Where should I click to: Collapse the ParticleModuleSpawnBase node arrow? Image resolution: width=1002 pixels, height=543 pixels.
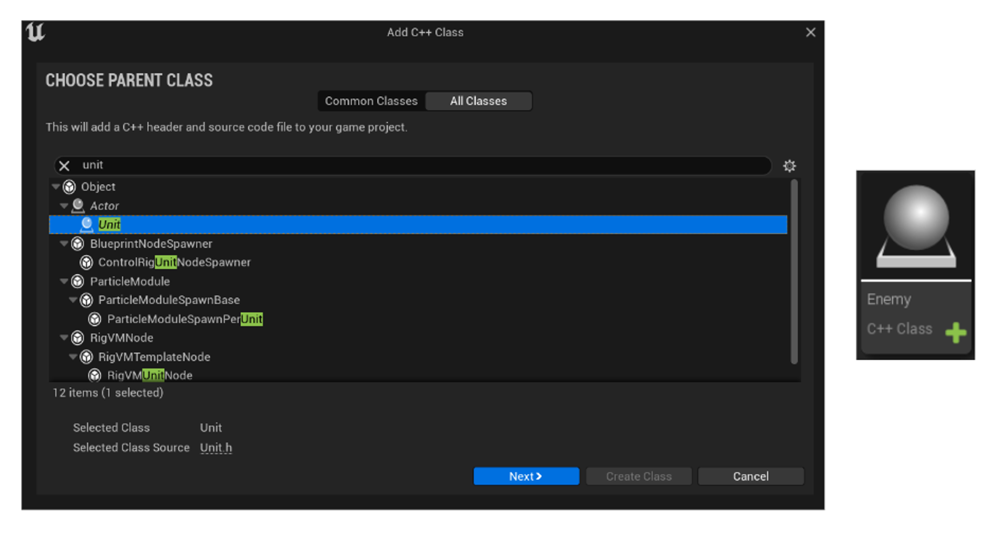click(73, 300)
